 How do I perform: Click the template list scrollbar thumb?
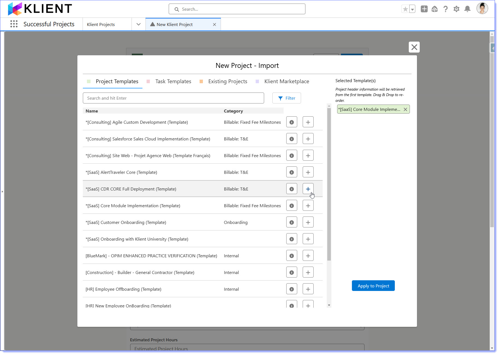329,184
